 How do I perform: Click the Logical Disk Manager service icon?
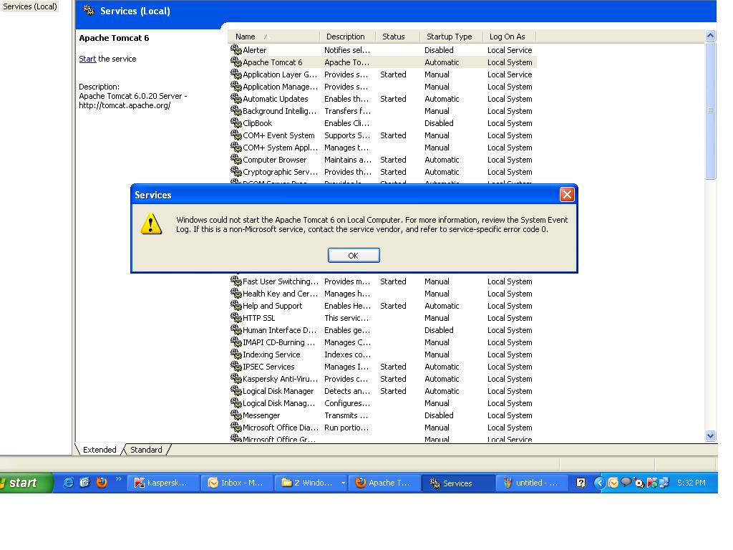[x=236, y=390]
